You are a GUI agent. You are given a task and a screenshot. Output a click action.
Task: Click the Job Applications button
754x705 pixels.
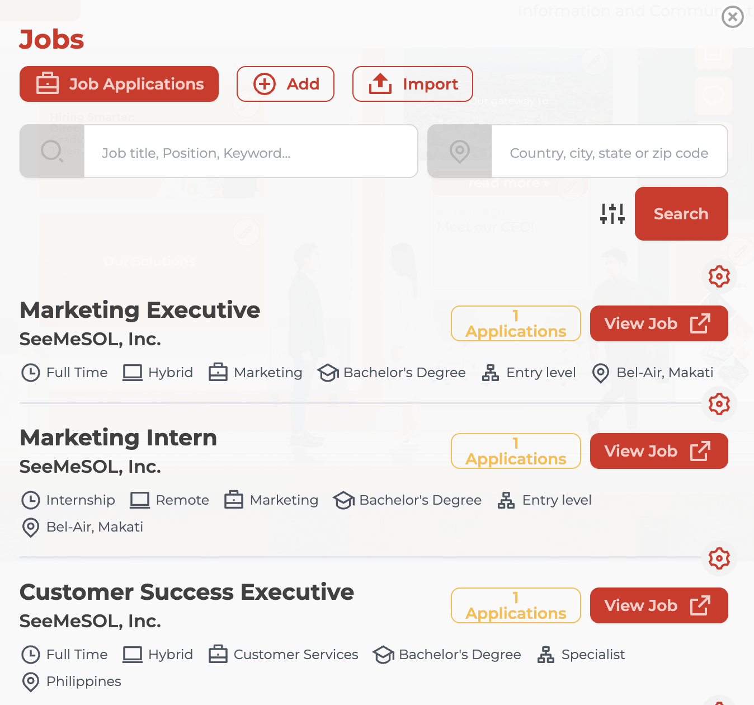pyautogui.click(x=119, y=84)
